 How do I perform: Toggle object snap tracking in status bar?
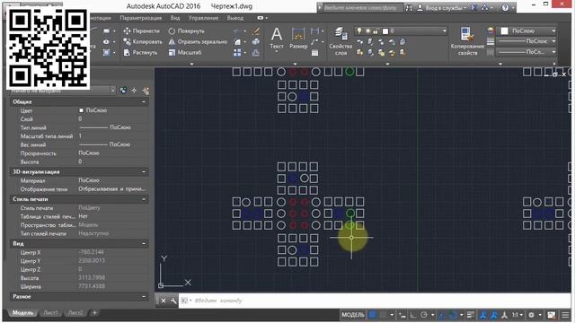tap(443, 315)
